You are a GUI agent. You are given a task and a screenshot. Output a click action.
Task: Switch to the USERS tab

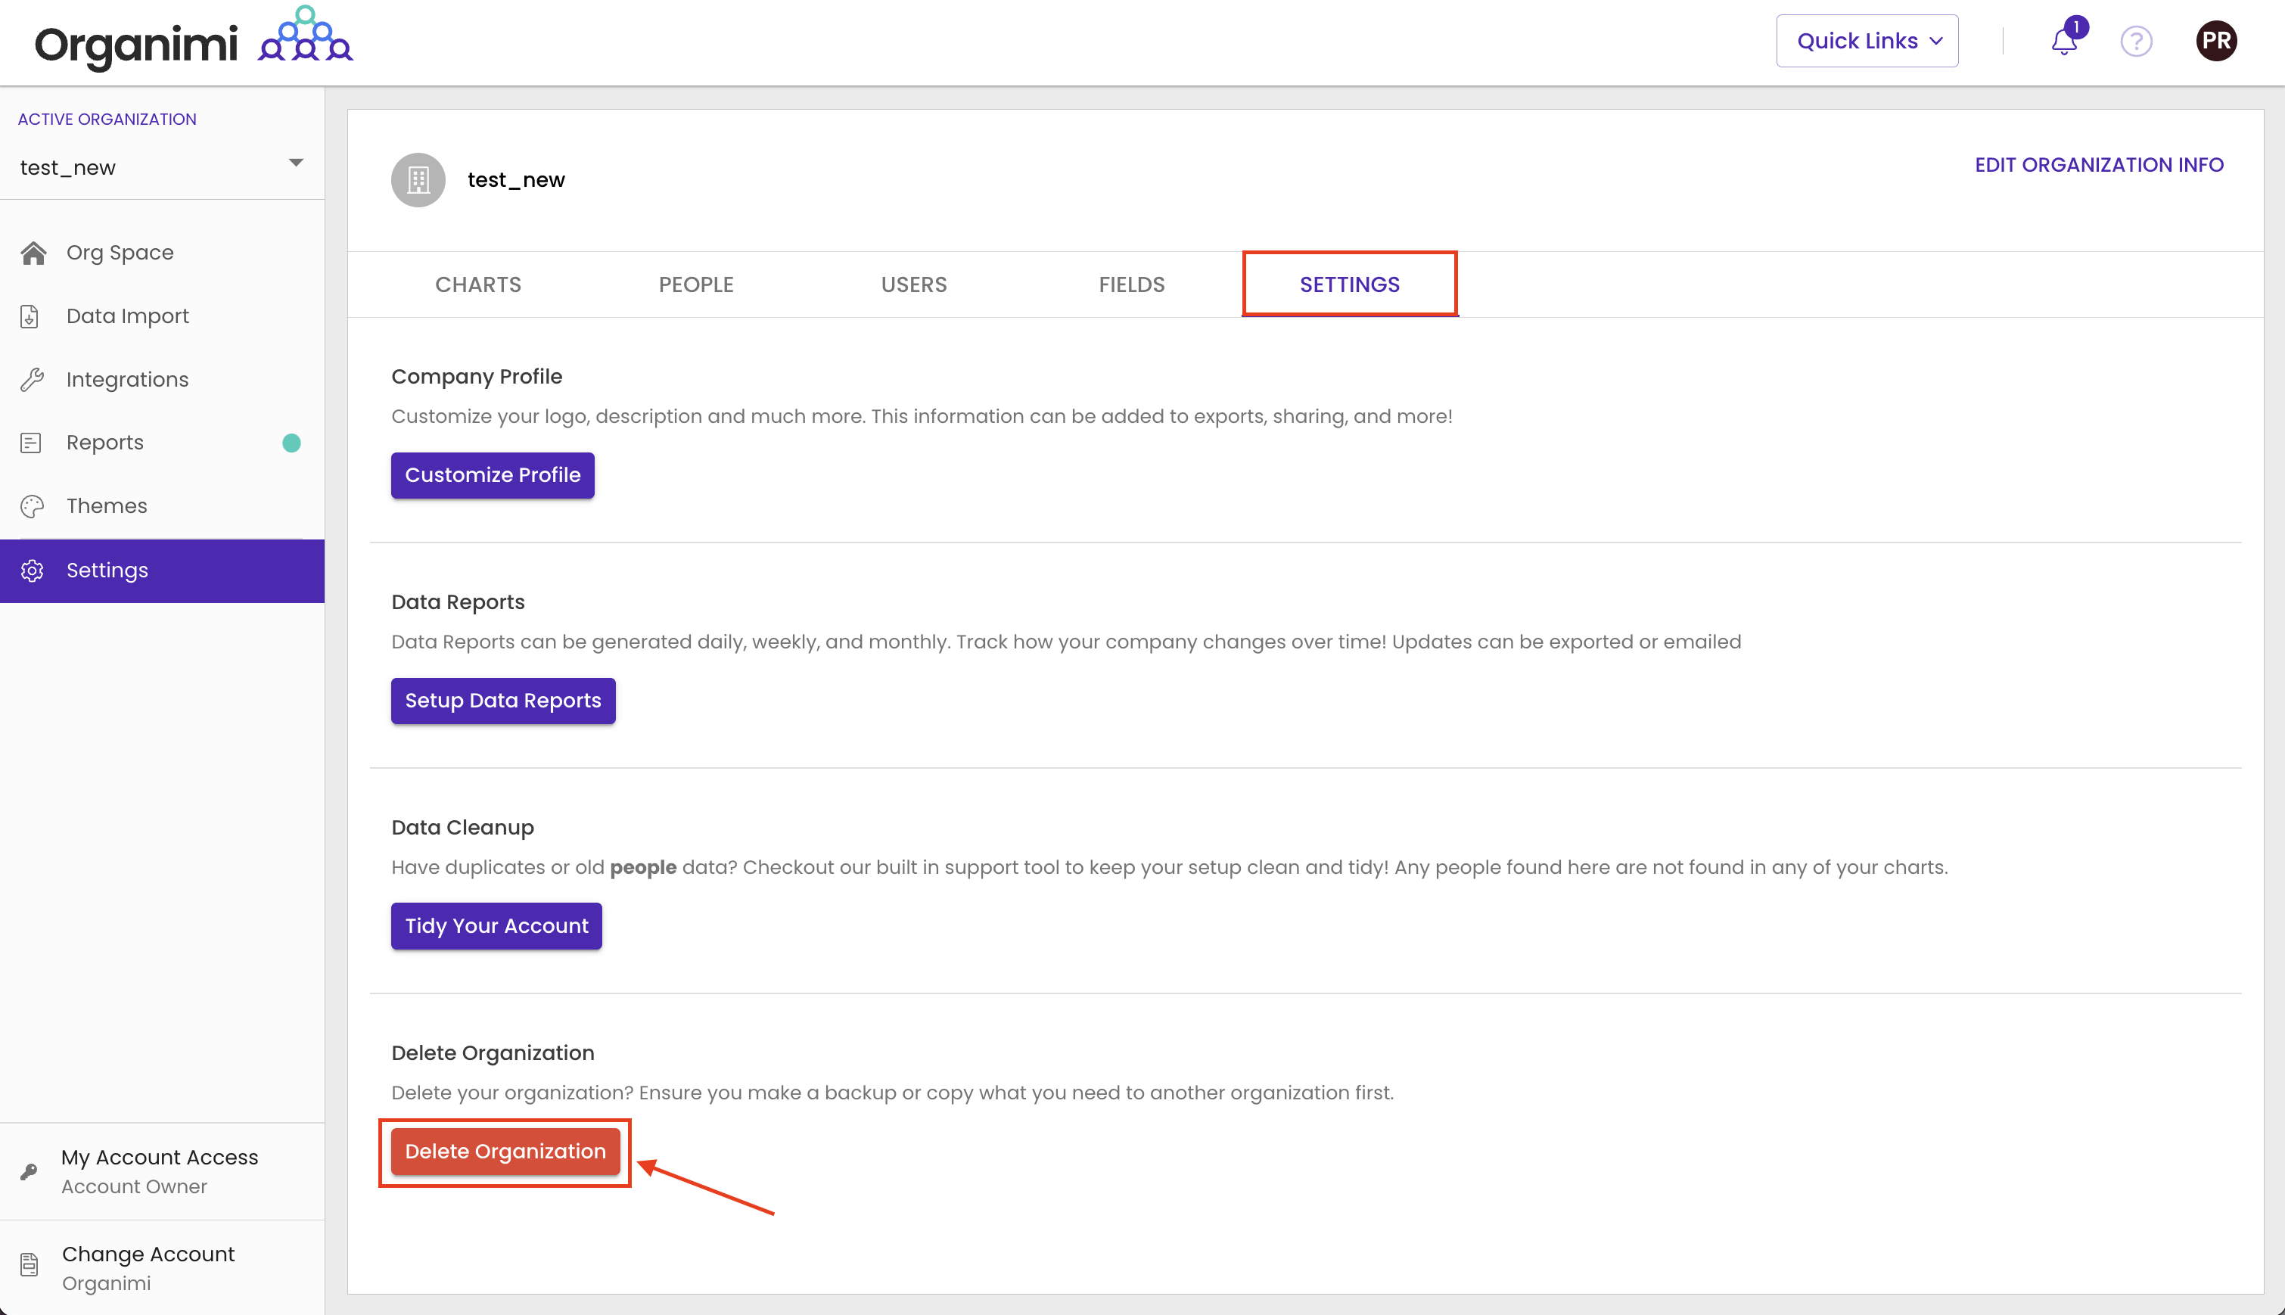(x=913, y=284)
